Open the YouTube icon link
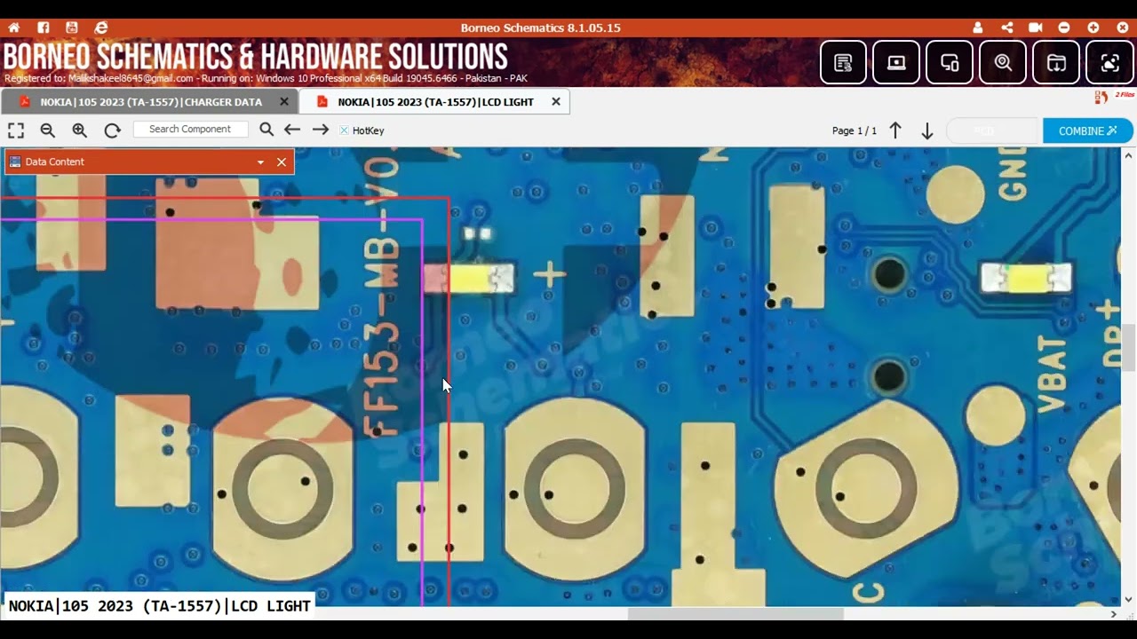 pos(72,28)
